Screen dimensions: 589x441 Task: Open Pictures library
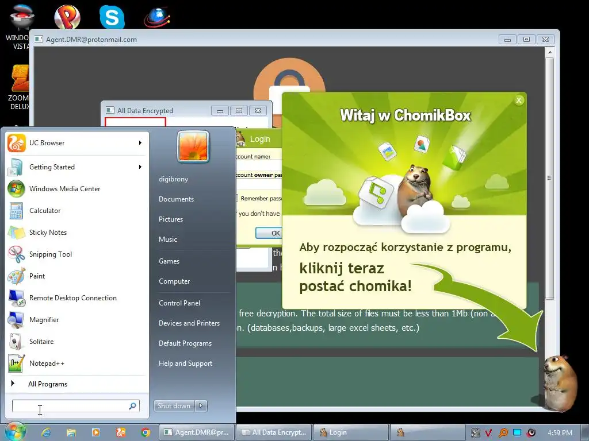pyautogui.click(x=170, y=219)
